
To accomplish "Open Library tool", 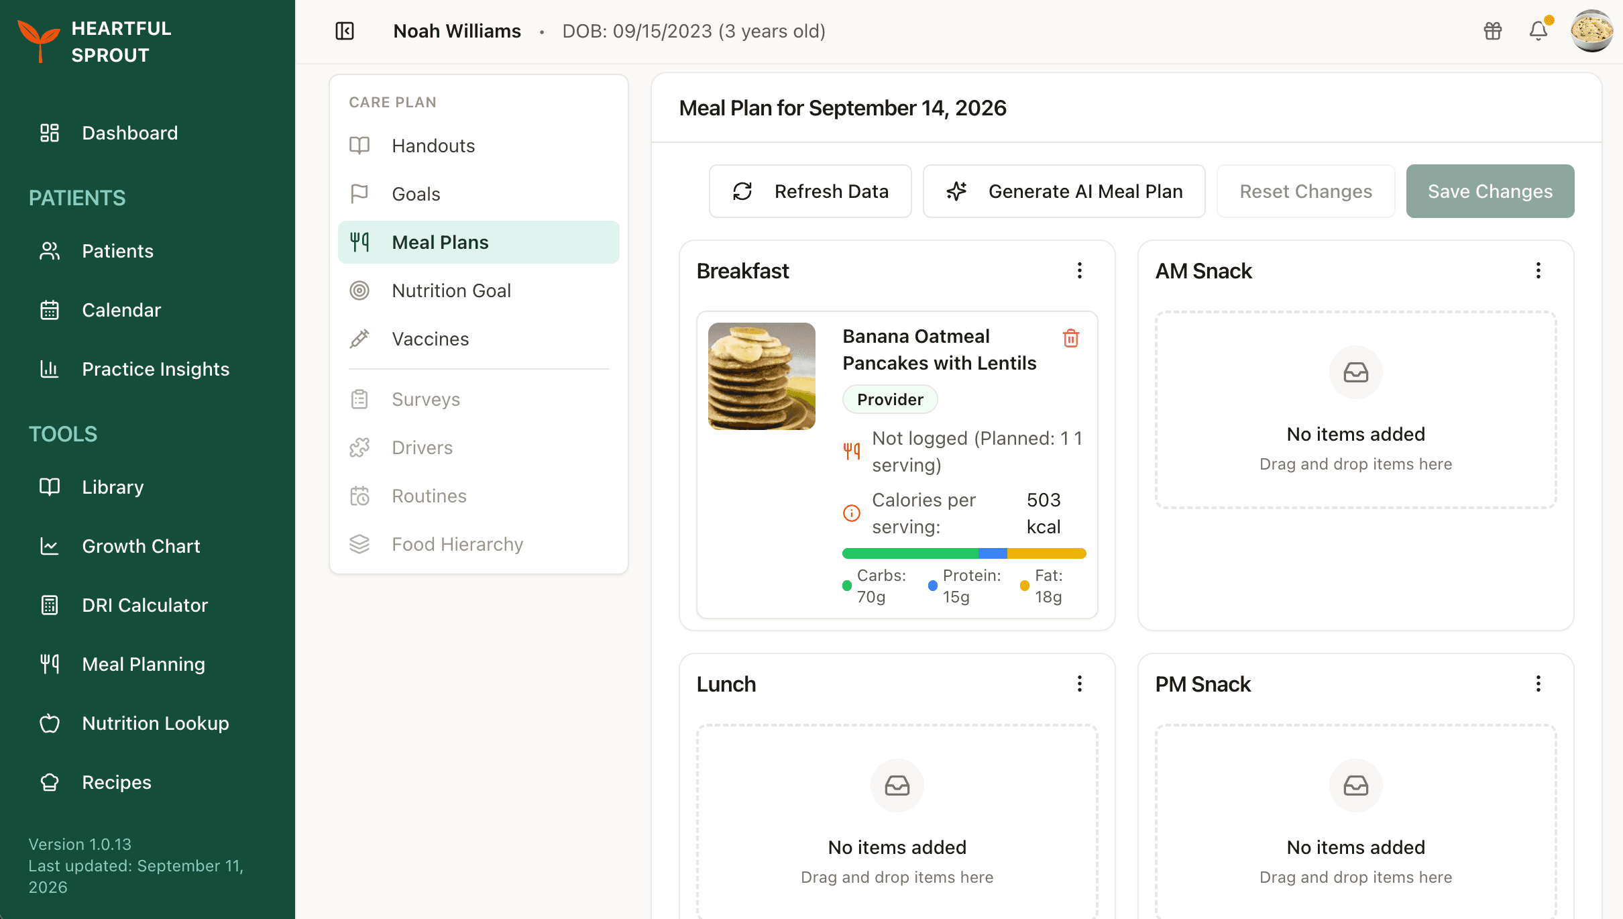I will pos(148,487).
